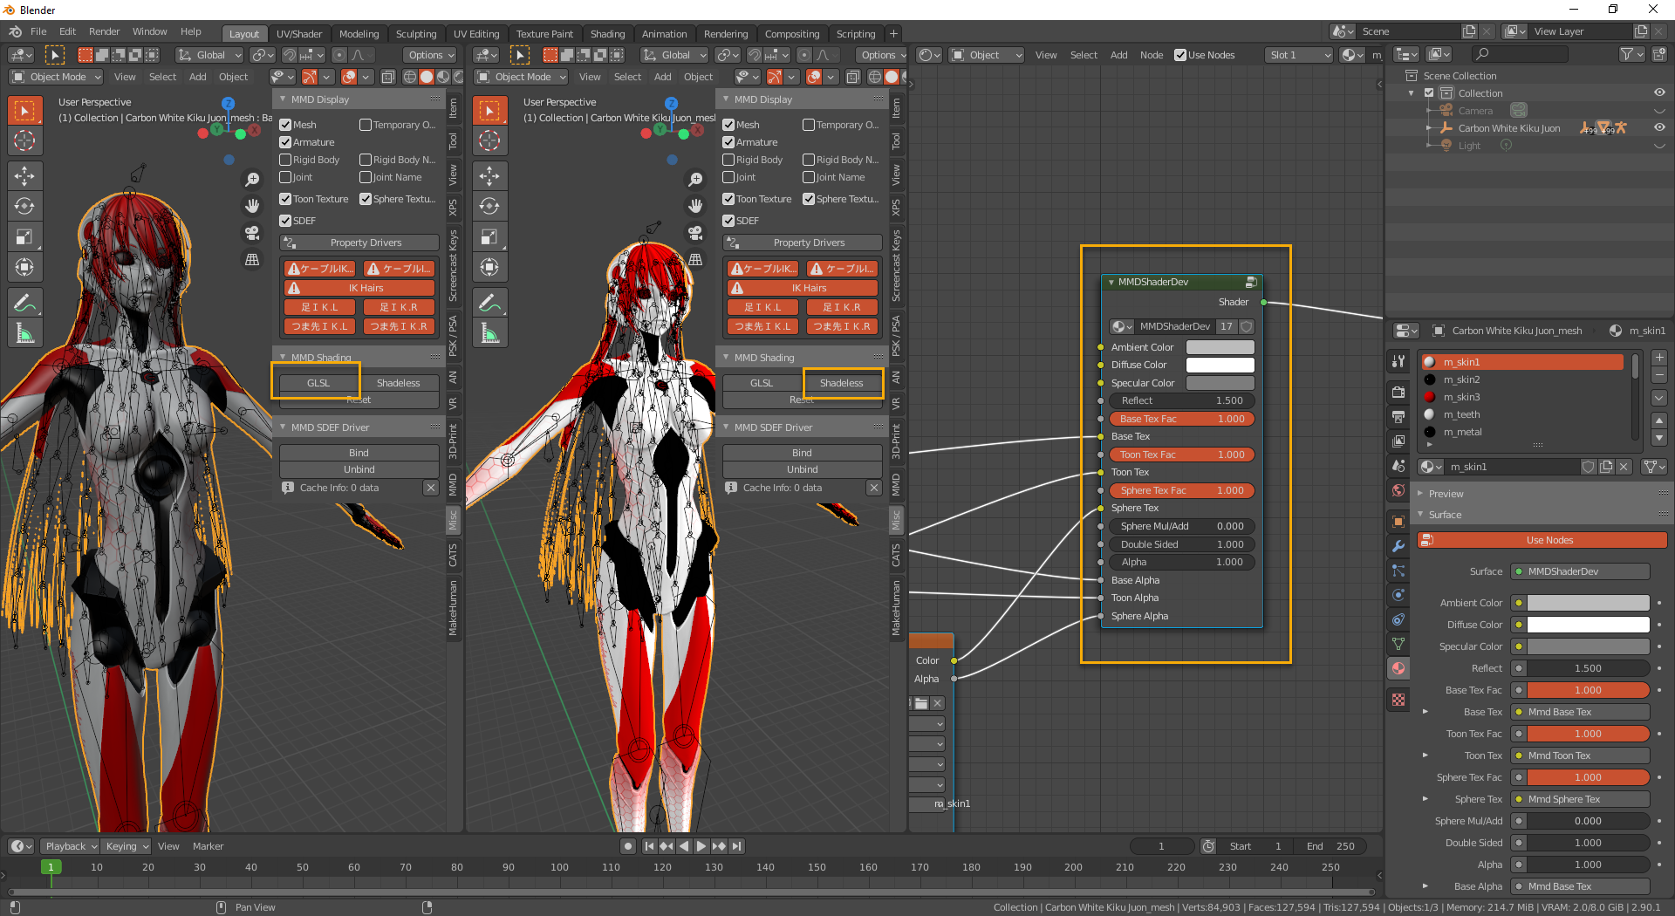Select the Measure tool in left viewport
Image resolution: width=1675 pixels, height=916 pixels.
[24, 333]
